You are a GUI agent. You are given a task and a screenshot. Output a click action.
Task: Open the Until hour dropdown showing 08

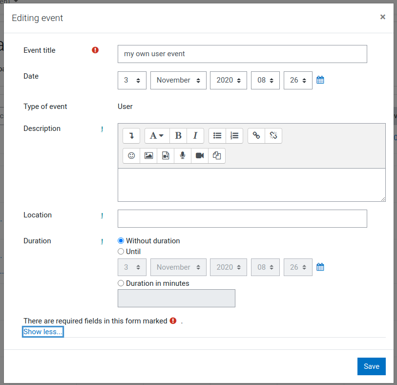(265, 267)
